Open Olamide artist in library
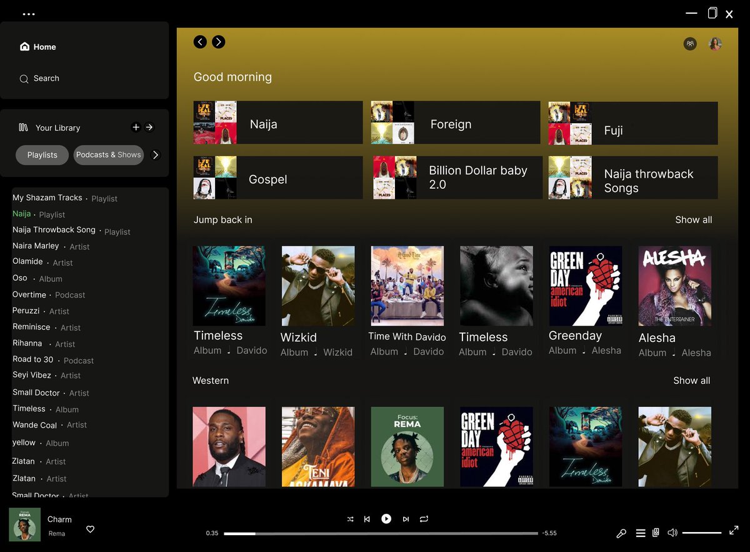Screen dimensions: 750x552 pos(42,263)
